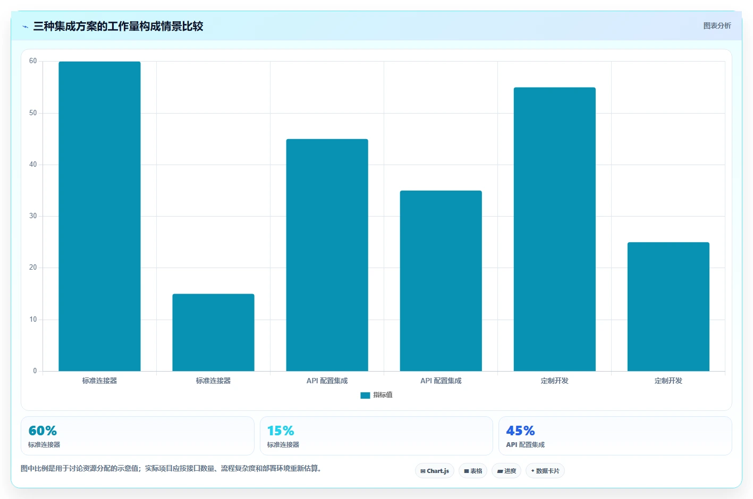Click the bar with value 25
The width and height of the screenshot is (753, 499).
668,307
